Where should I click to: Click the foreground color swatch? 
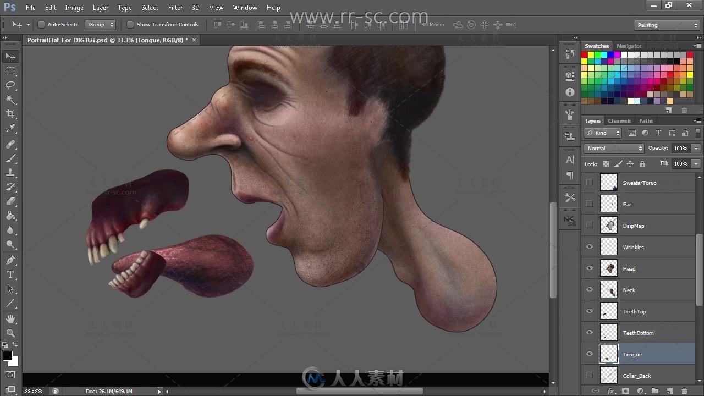click(8, 356)
